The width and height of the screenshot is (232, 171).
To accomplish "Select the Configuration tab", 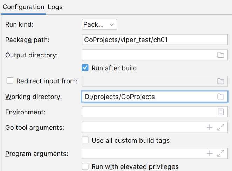I will [x=23, y=7].
